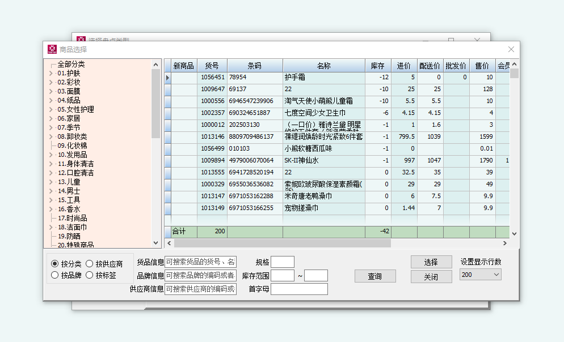The image size is (564, 342).
Task: Click the table vertical scroll-up arrow
Action: coord(515,64)
